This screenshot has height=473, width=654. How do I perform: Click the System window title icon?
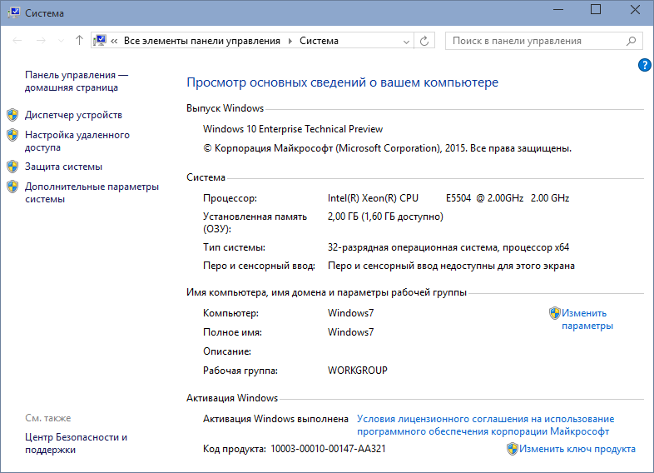13,12
